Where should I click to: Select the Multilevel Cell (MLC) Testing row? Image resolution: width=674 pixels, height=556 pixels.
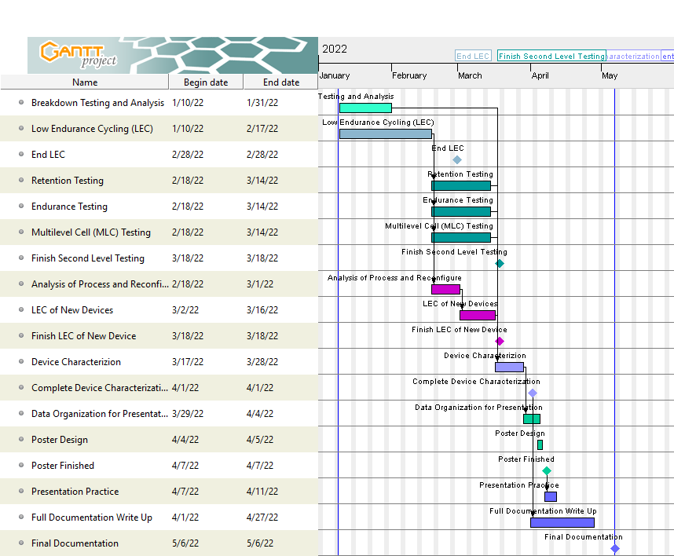pos(159,232)
